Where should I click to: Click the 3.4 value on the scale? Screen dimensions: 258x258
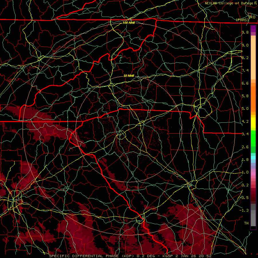tap(245, 134)
